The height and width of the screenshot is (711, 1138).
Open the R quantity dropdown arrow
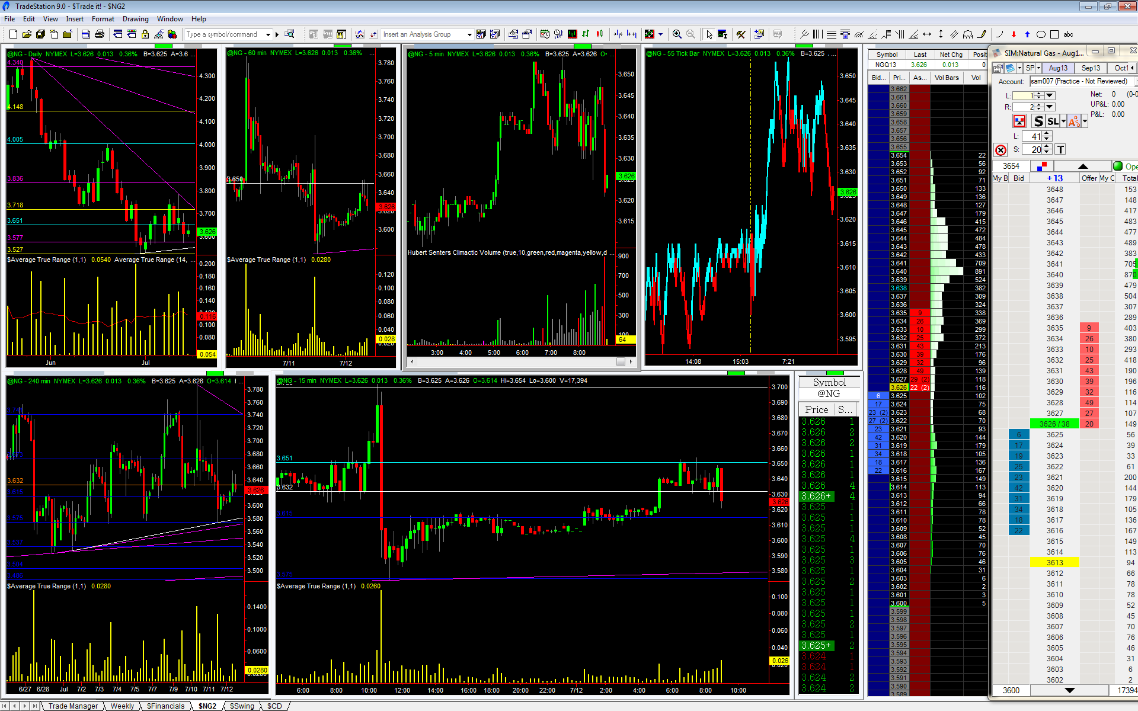point(1050,107)
